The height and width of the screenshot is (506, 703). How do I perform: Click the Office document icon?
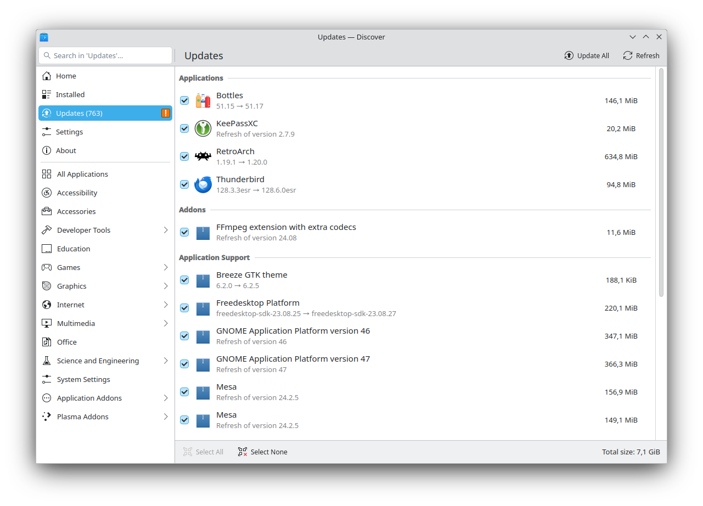47,342
